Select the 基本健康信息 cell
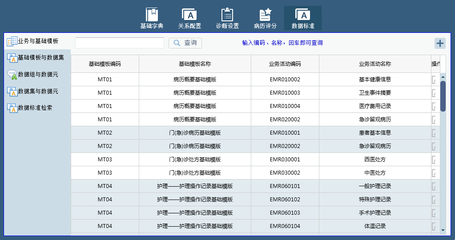Viewport: 455px width, 240px height. tap(375, 80)
